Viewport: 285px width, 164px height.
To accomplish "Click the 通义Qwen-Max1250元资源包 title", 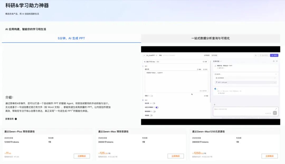I will (x=208, y=131).
